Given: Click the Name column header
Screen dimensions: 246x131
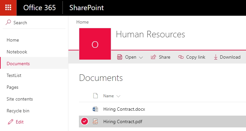Looking at the screenshot, I should (109, 96).
